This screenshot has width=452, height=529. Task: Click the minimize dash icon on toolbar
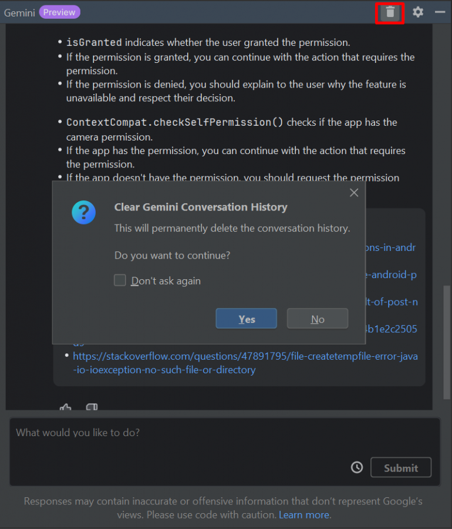coord(439,12)
